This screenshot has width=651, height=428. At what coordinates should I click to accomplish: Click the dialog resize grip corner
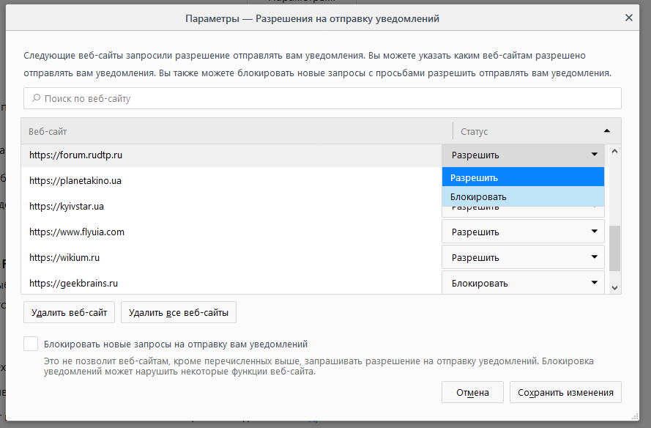click(x=635, y=416)
